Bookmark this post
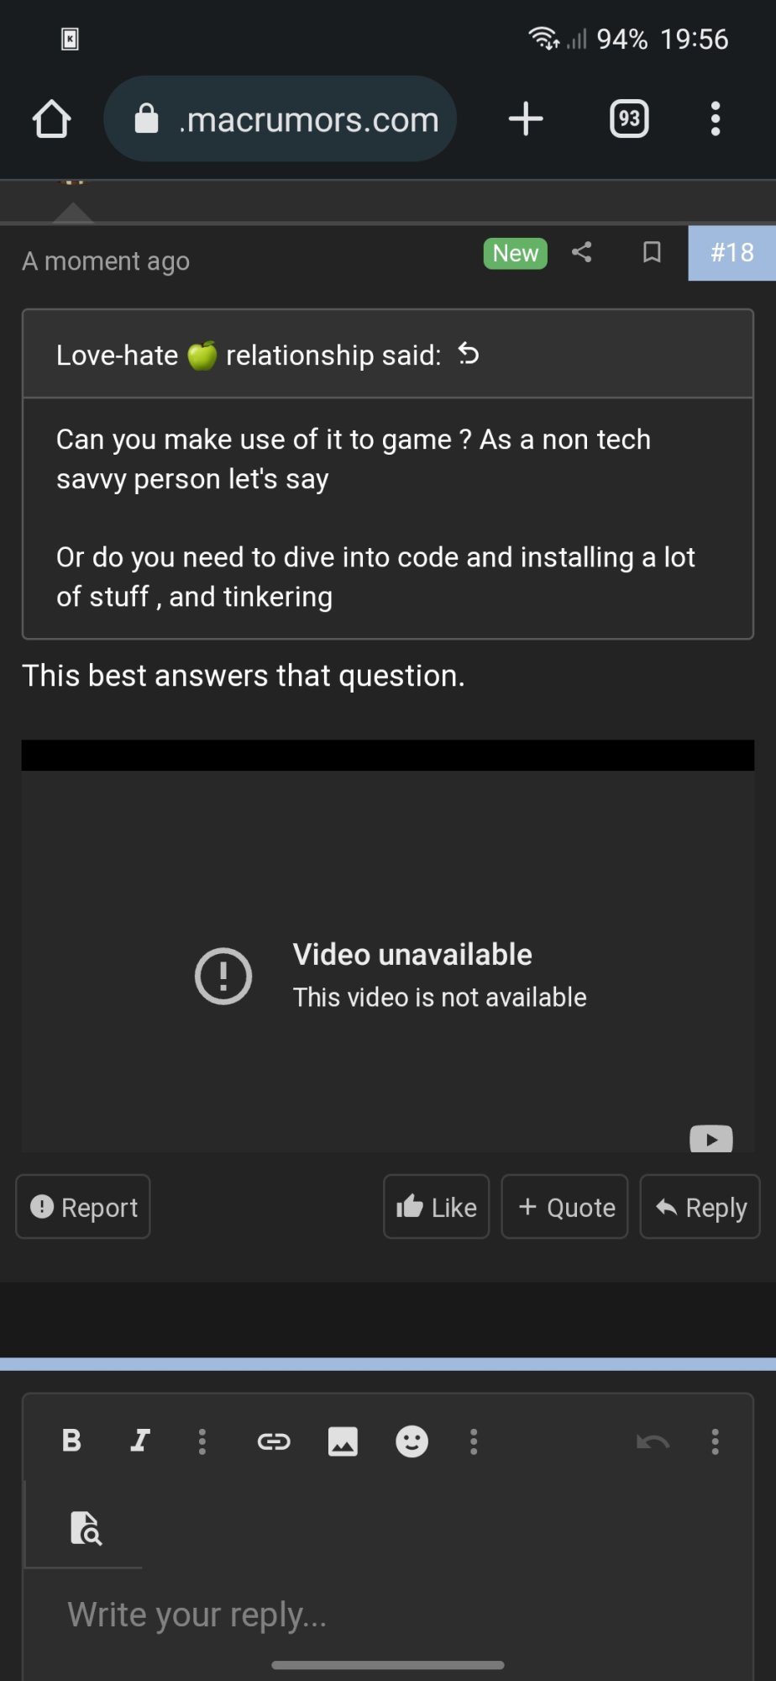 [x=652, y=252]
